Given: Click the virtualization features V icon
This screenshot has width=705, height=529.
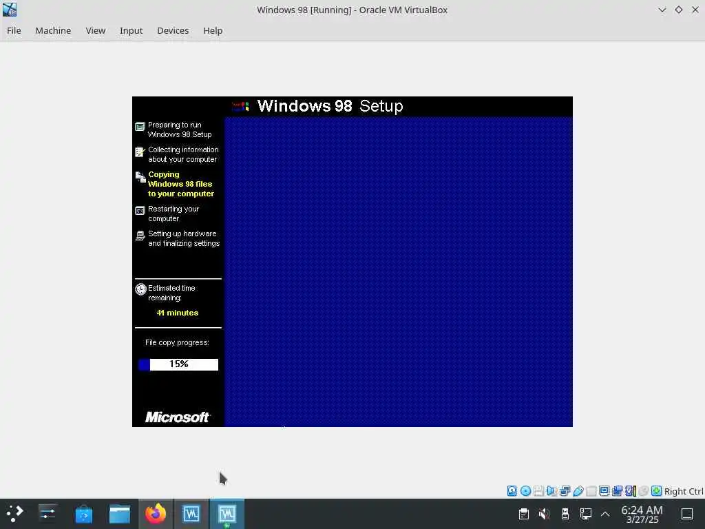Looking at the screenshot, I should (x=631, y=490).
